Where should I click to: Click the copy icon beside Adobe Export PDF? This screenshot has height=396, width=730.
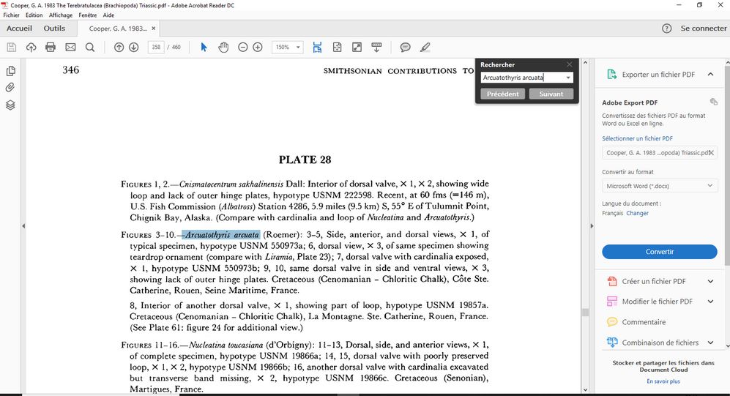(x=713, y=102)
